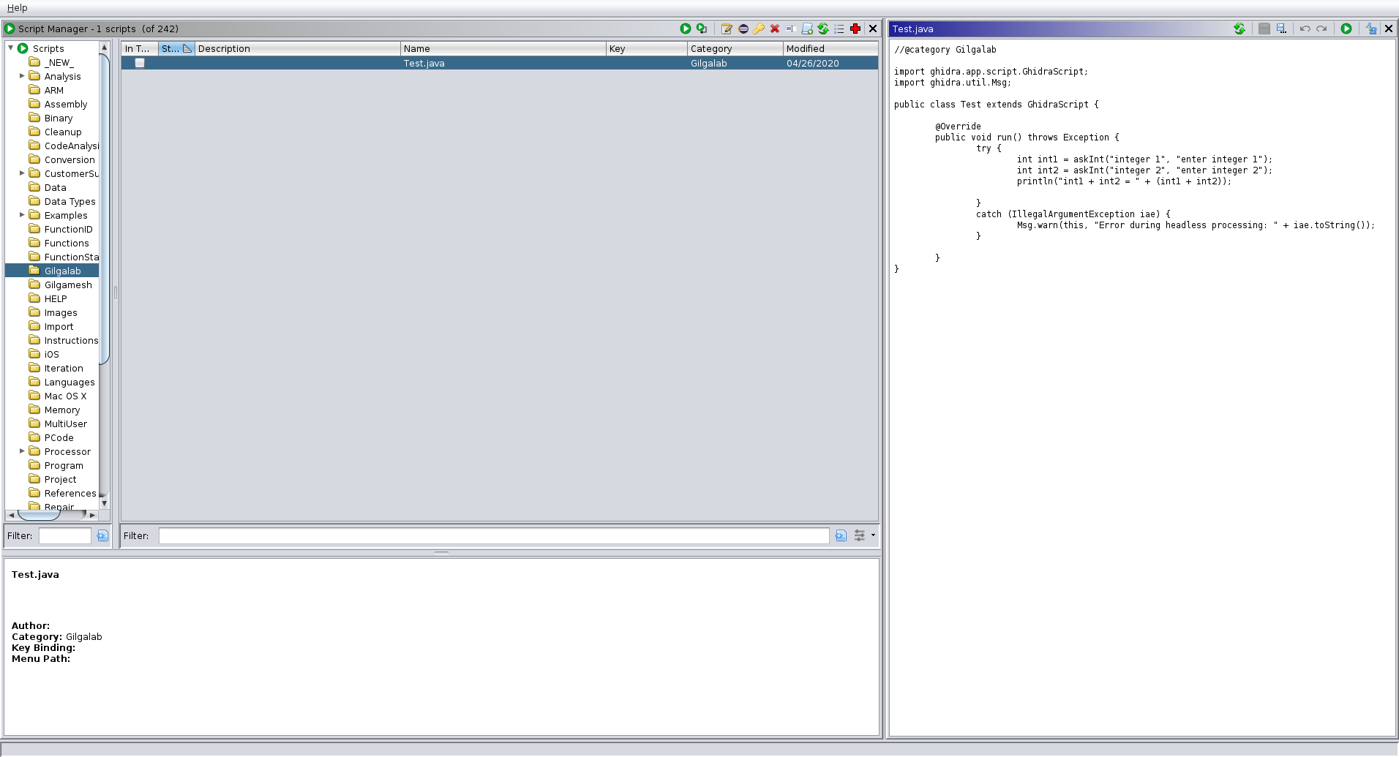Select the Mac OS X folder
The height and width of the screenshot is (757, 1399).
coord(65,396)
